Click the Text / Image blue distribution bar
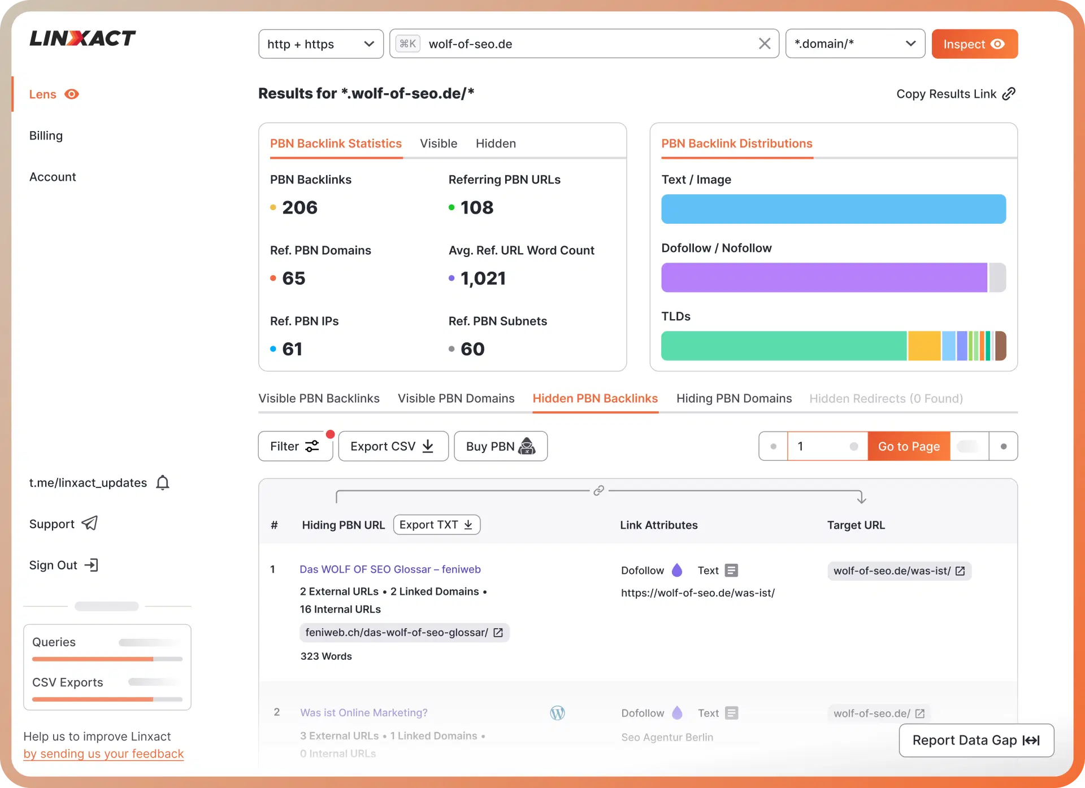This screenshot has width=1085, height=788. tap(834, 209)
